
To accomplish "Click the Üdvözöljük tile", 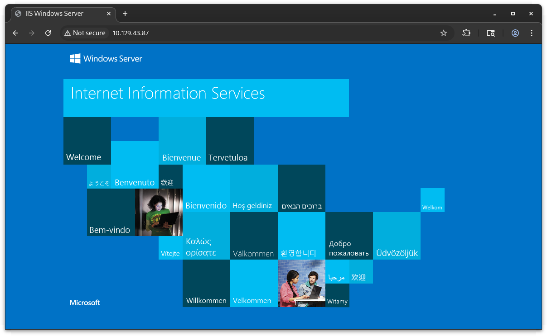I will pyautogui.click(x=397, y=236).
